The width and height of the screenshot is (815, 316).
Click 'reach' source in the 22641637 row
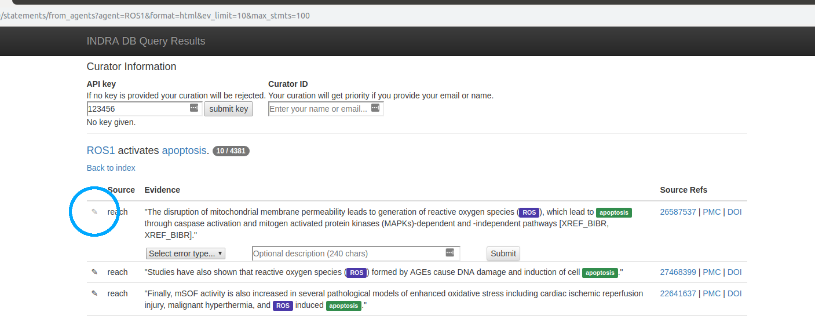(x=118, y=293)
